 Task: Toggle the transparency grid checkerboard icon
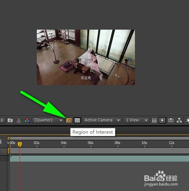pyautogui.click(x=77, y=121)
